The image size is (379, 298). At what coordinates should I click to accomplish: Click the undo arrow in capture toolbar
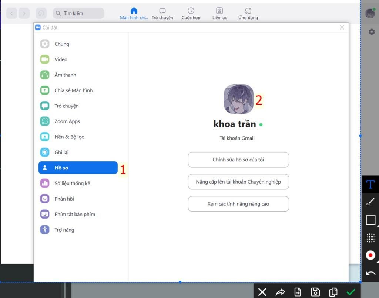370,273
